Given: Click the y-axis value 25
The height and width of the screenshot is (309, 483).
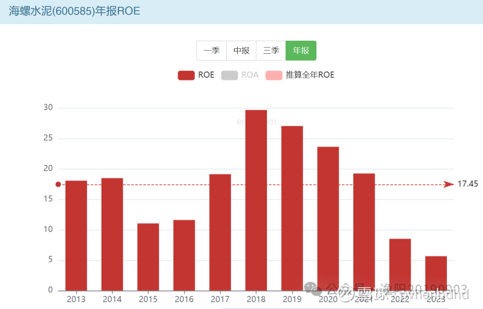Looking at the screenshot, I should coord(48,138).
